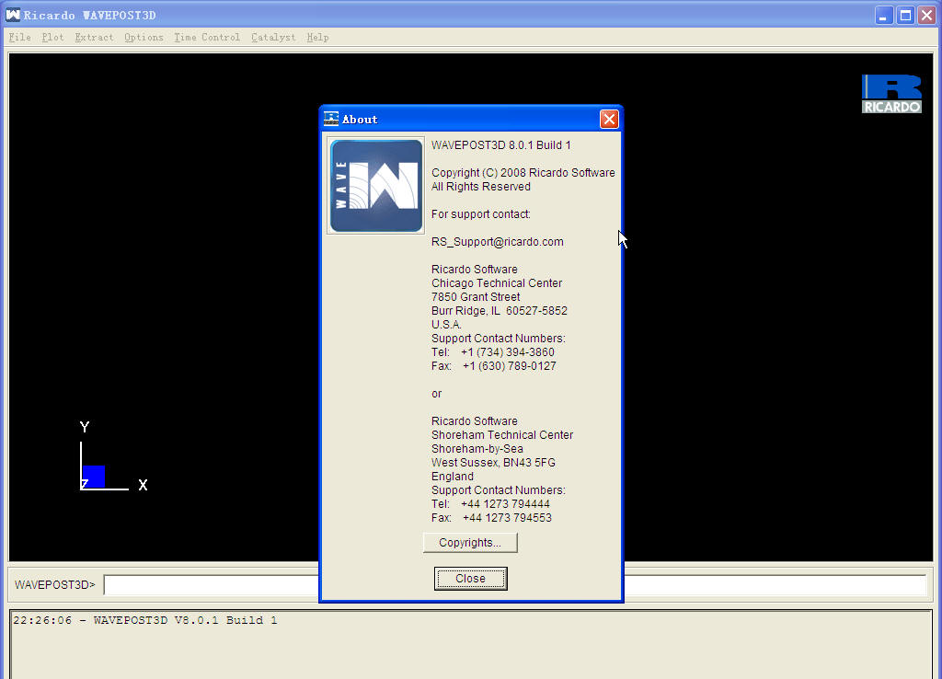The height and width of the screenshot is (679, 942).
Task: Click the '7850 Grant Street' address line
Action: (x=476, y=297)
